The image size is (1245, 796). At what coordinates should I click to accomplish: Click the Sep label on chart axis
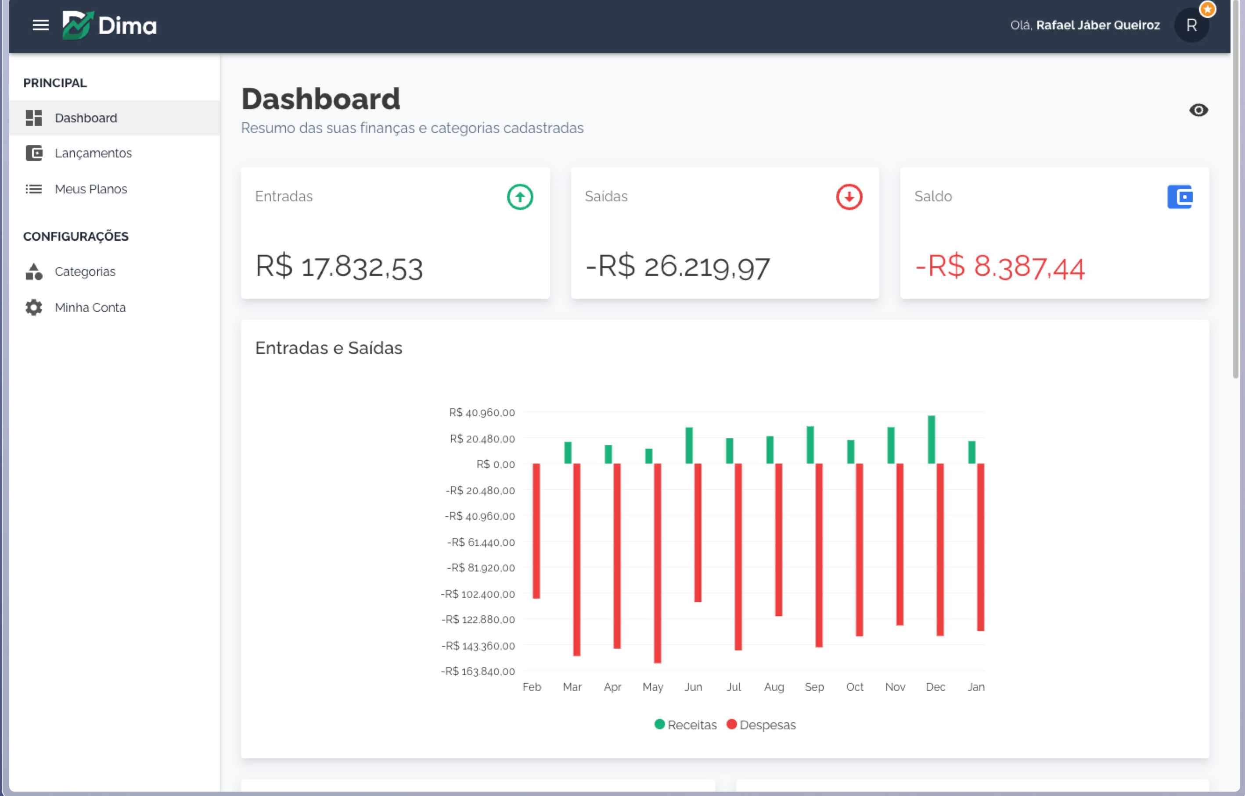(x=814, y=687)
